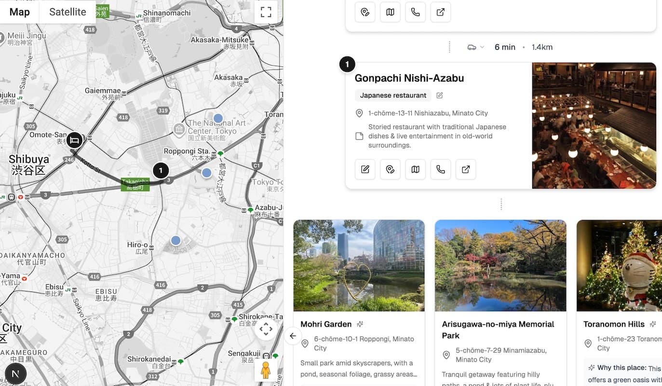Viewport: 662px width, 386px height.
Task: Select the Map view tab
Action: pyautogui.click(x=20, y=12)
